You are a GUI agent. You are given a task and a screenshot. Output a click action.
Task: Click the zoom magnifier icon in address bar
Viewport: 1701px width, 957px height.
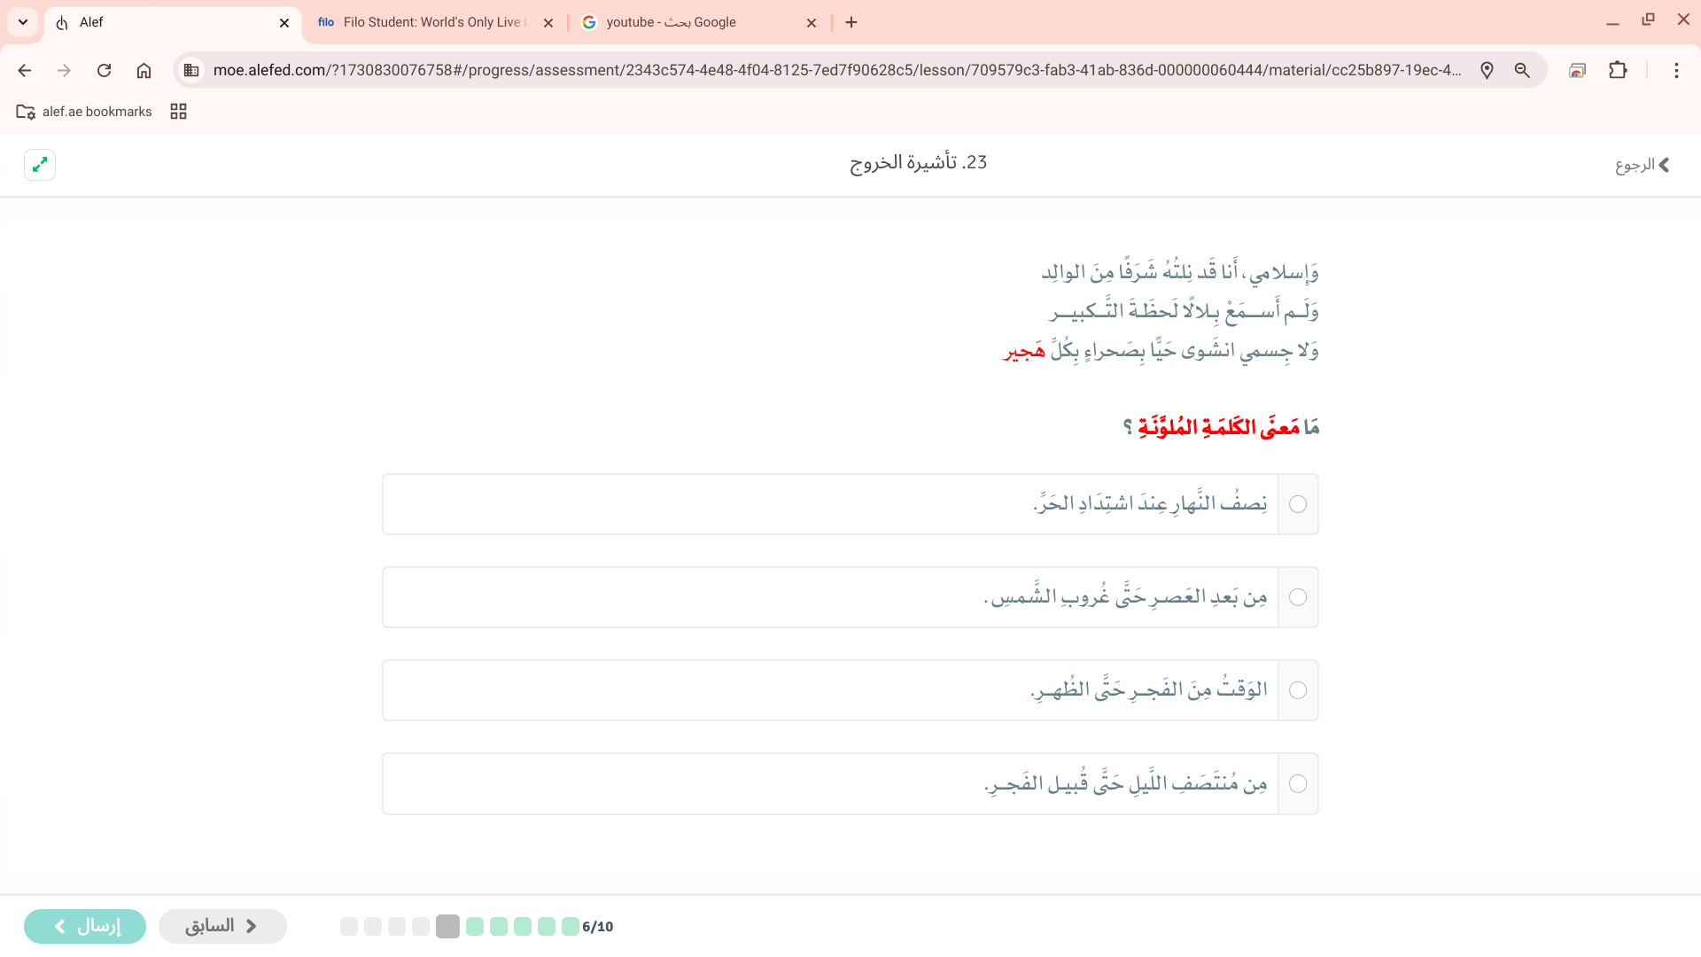coord(1522,70)
